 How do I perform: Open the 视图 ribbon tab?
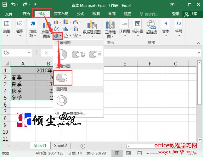tap(127, 14)
